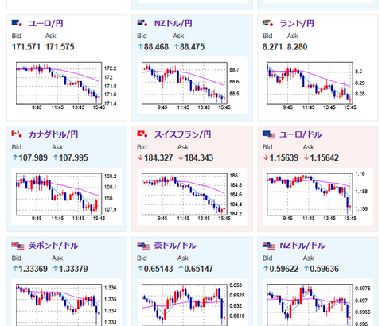Open the ユーロ/円 pair link
Viewport: 382px width, 326px height.
pos(46,24)
